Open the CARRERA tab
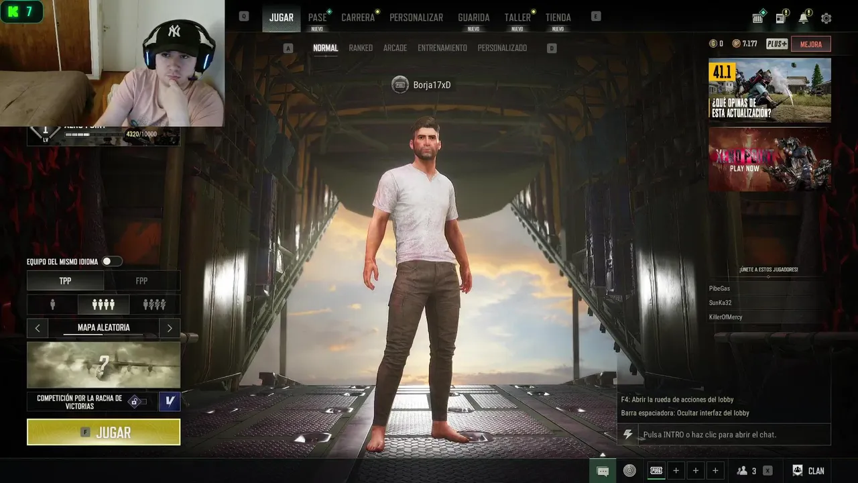This screenshot has width=858, height=483. pyautogui.click(x=358, y=18)
